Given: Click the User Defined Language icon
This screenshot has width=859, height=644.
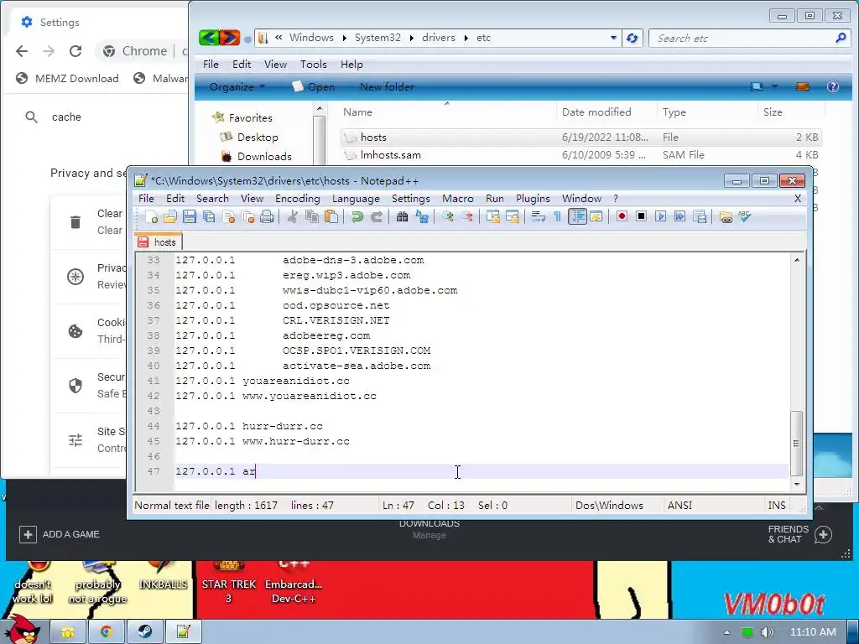Looking at the screenshot, I should (x=596, y=217).
